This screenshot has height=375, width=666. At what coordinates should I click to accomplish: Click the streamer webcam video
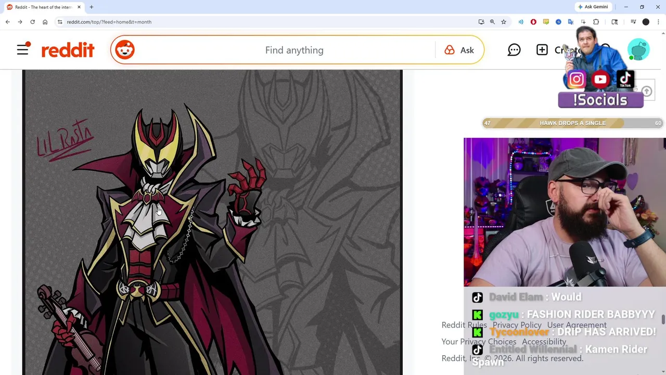tap(565, 212)
